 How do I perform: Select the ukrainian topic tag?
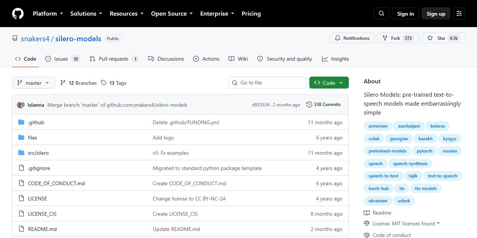[378, 201]
